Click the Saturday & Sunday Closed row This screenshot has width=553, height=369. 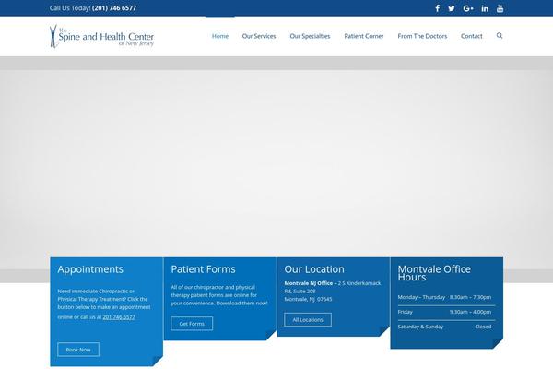445,327
